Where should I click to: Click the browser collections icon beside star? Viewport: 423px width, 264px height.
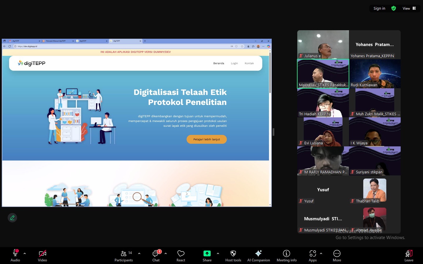(253, 46)
